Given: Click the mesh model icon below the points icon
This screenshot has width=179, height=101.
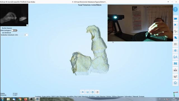Looking at the screenshot, I should (175, 38).
